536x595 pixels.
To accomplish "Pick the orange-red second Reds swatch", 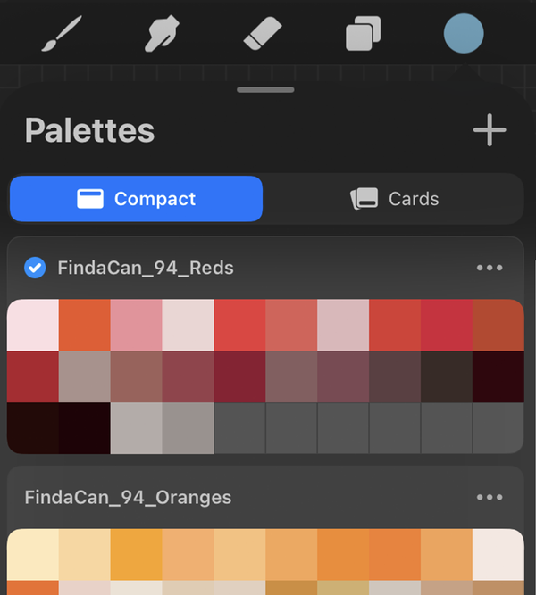I will coord(84,326).
